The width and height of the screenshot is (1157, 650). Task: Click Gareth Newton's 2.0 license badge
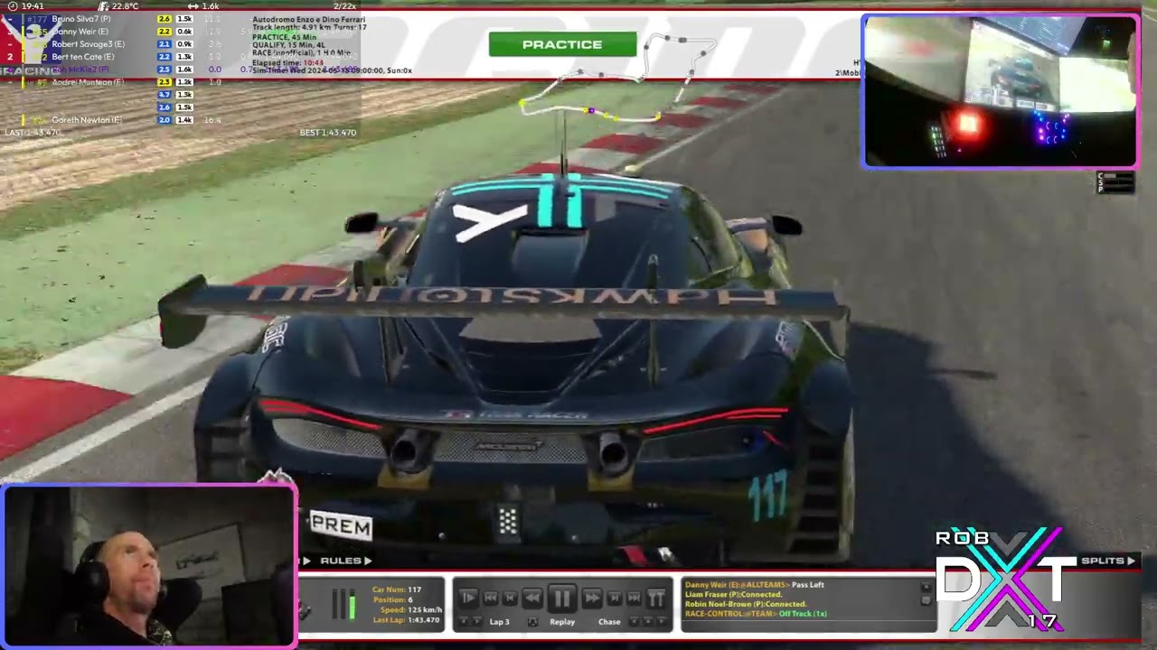[x=165, y=120]
